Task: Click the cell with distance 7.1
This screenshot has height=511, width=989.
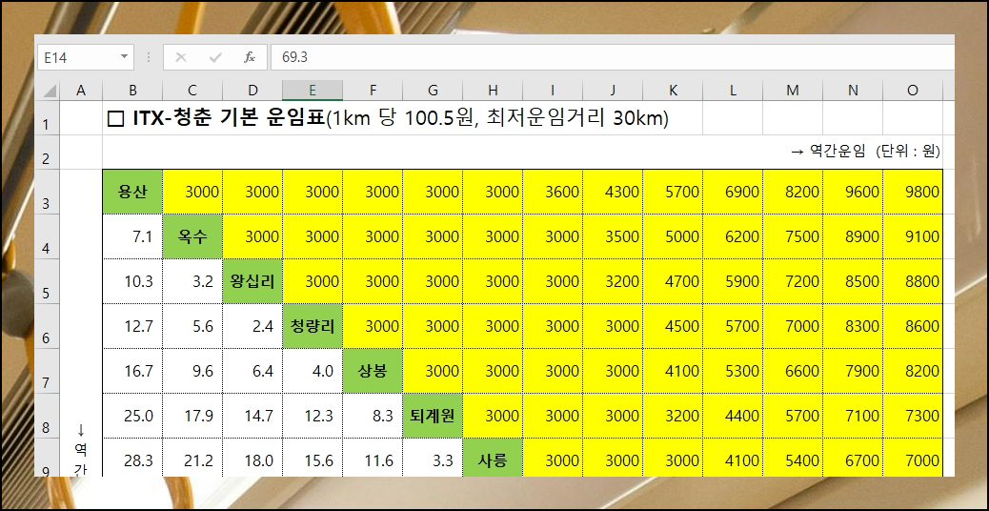Action: 132,236
